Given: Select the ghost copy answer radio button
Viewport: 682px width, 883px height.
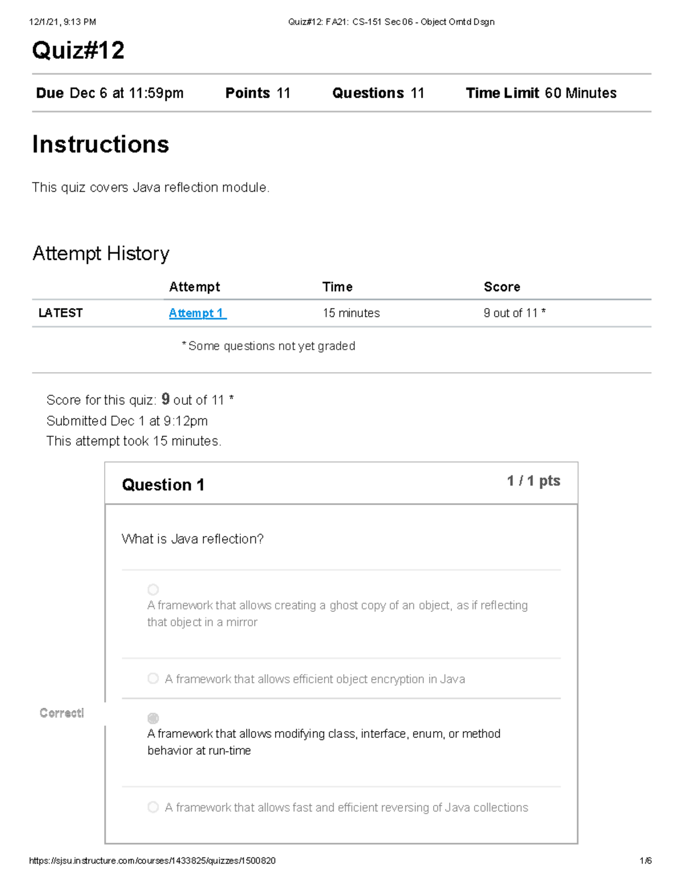Looking at the screenshot, I should (x=153, y=590).
